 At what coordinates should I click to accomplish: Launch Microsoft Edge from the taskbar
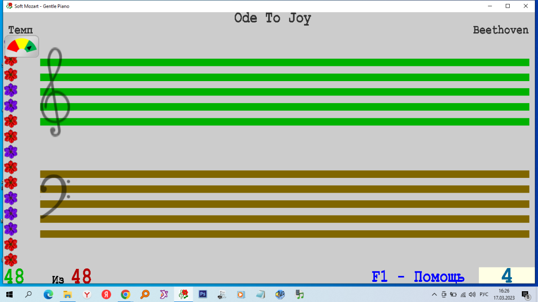48,294
